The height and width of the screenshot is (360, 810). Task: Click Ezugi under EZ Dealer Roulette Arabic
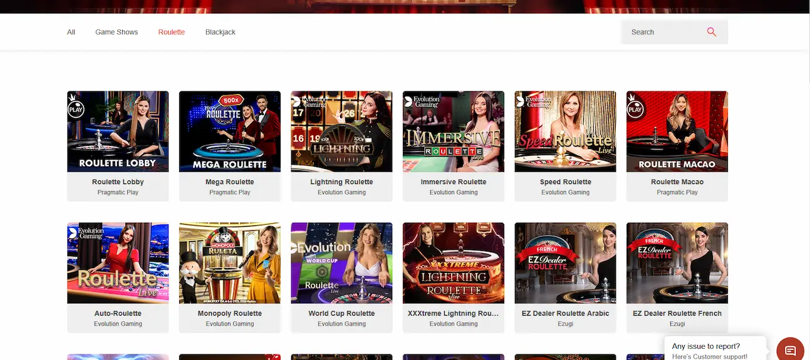565,324
